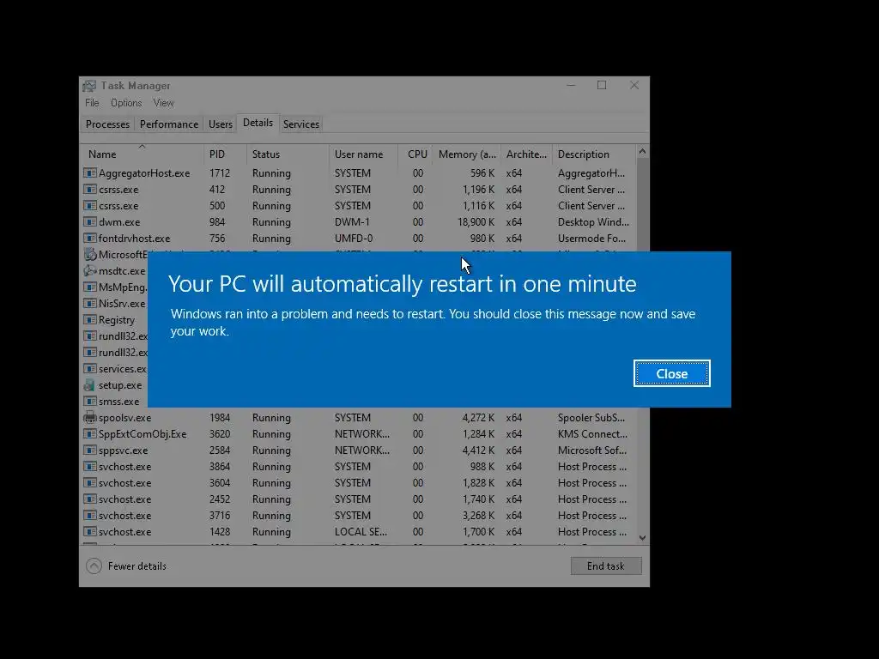Click the icon of svchost.exe PID 3864
Screen dimensions: 879x659
[x=89, y=466]
